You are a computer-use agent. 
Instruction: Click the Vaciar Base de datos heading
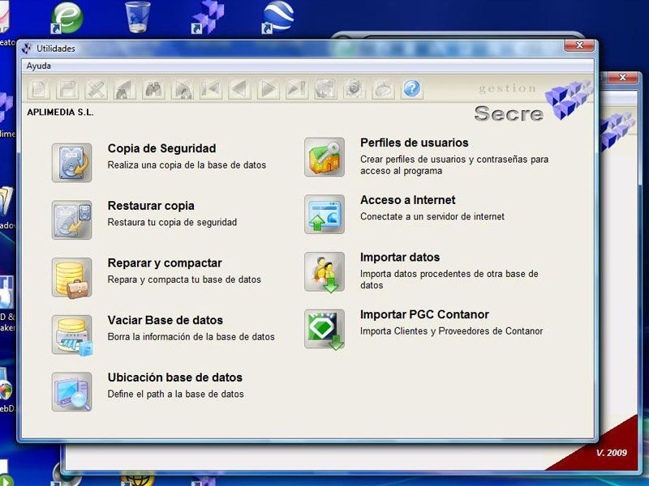pos(165,320)
